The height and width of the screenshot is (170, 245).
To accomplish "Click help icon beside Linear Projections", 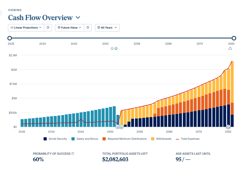I will click(48, 28).
